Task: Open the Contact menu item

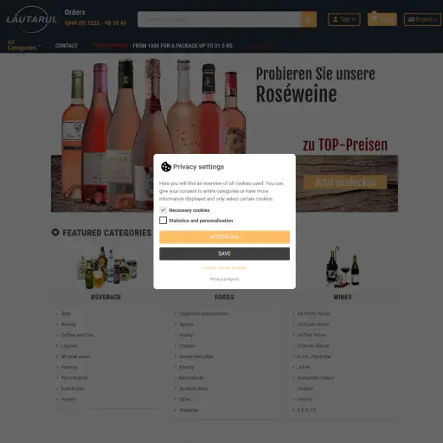Action: tap(67, 46)
